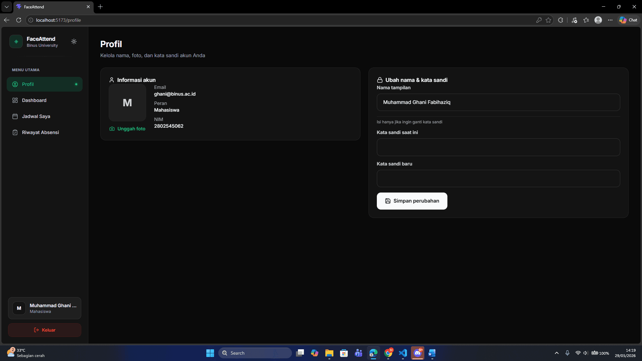The height and width of the screenshot is (361, 642).
Task: Click the Unggah foto link
Action: coord(127,129)
